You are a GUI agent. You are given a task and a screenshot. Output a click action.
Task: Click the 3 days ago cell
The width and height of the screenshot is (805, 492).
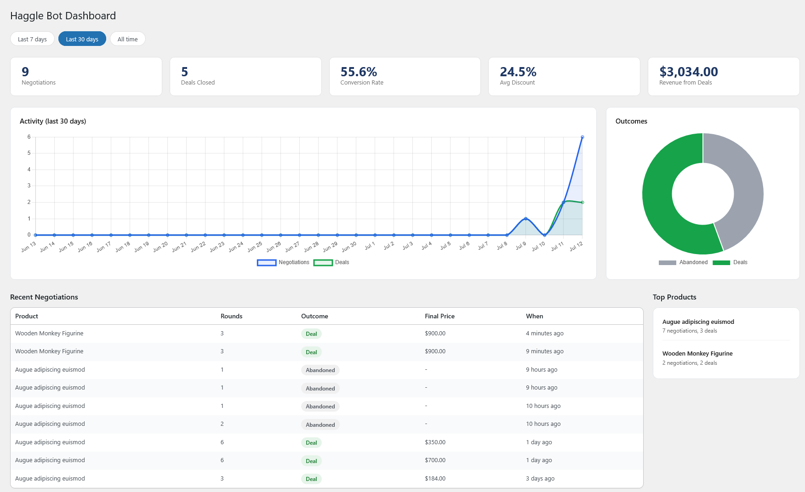point(540,479)
